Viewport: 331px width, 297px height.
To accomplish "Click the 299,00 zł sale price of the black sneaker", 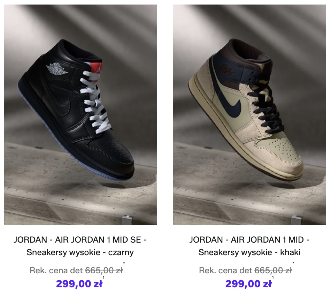I will [x=79, y=284].
